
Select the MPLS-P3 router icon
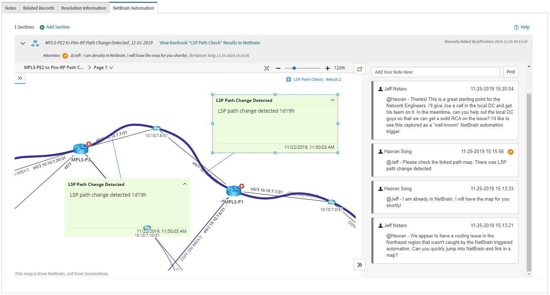(81, 148)
